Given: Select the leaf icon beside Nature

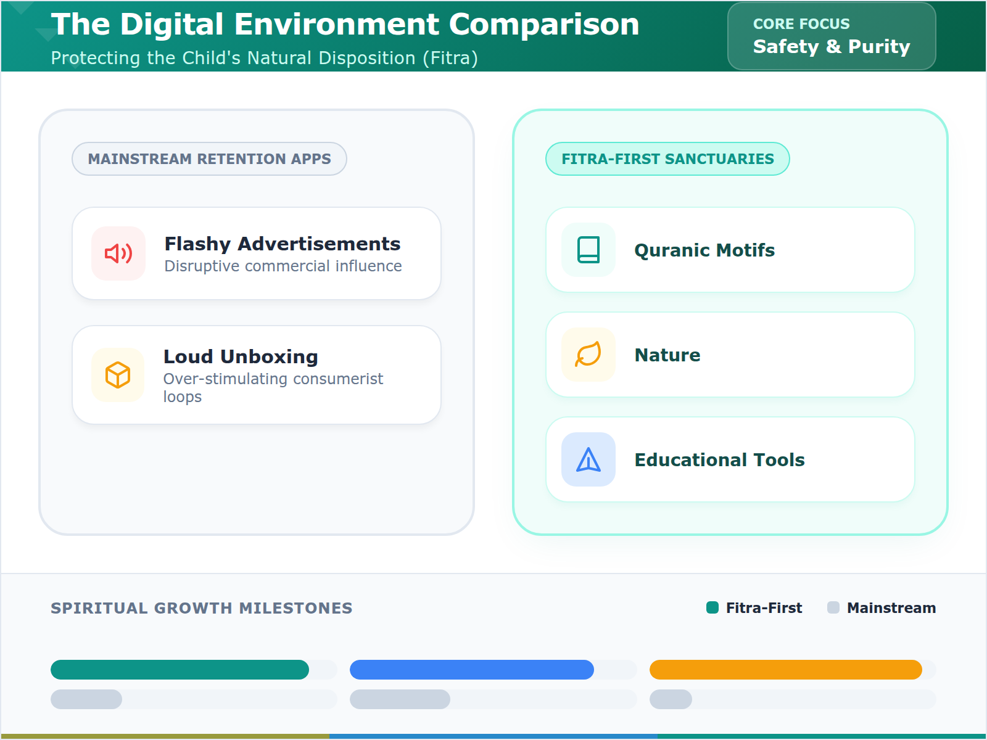Looking at the screenshot, I should pos(587,355).
